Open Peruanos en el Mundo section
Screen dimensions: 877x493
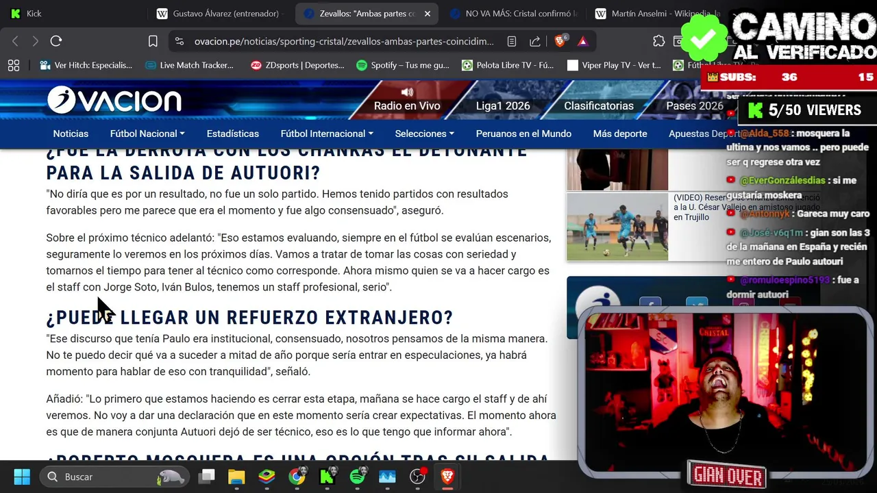[x=523, y=134]
